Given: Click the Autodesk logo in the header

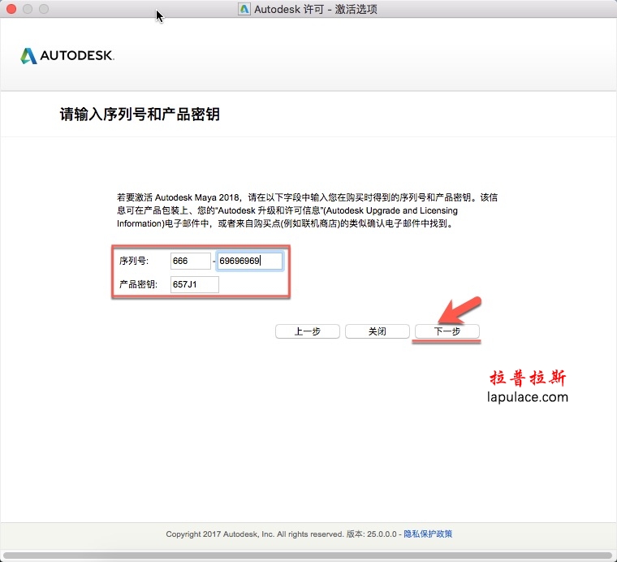Looking at the screenshot, I should 67,55.
